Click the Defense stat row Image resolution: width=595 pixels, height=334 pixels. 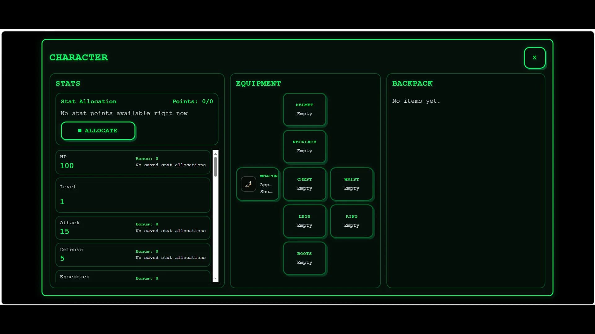(133, 255)
